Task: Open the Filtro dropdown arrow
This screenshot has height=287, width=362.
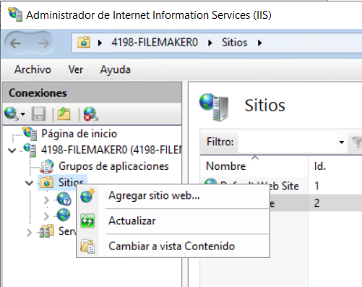Action: point(342,142)
